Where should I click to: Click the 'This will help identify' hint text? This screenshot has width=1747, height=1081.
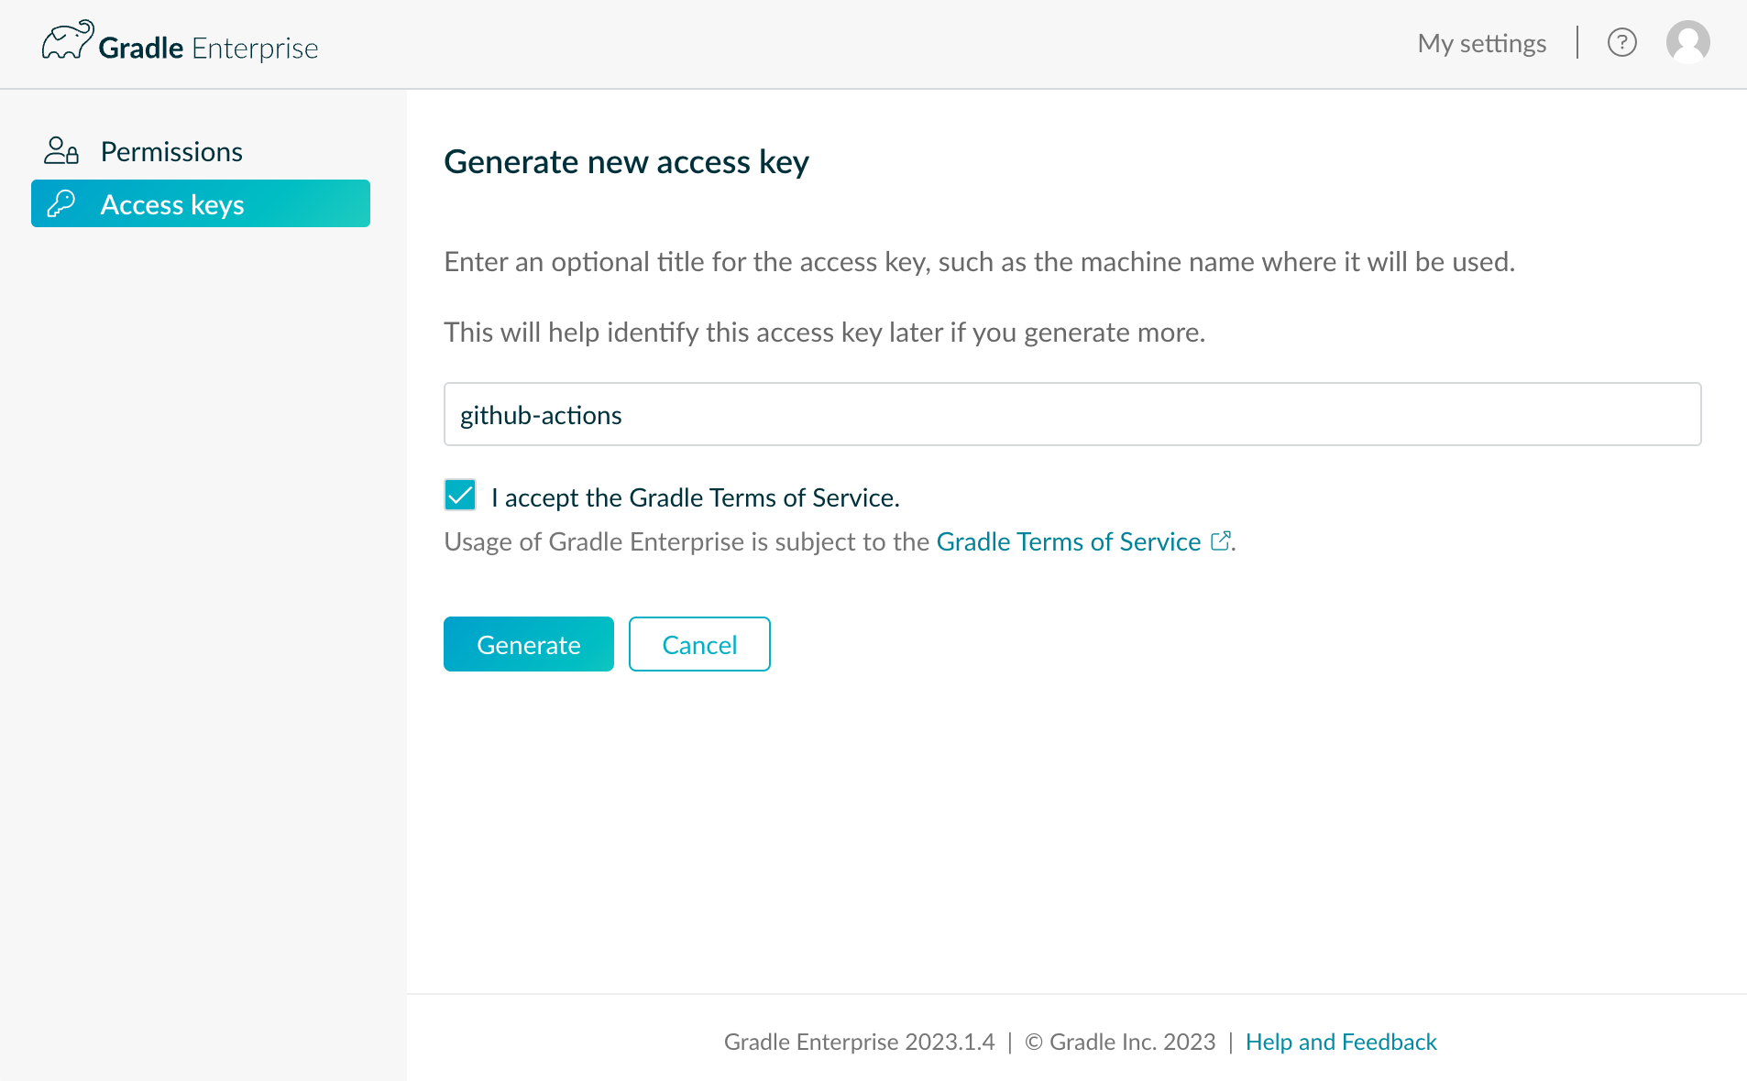[824, 333]
